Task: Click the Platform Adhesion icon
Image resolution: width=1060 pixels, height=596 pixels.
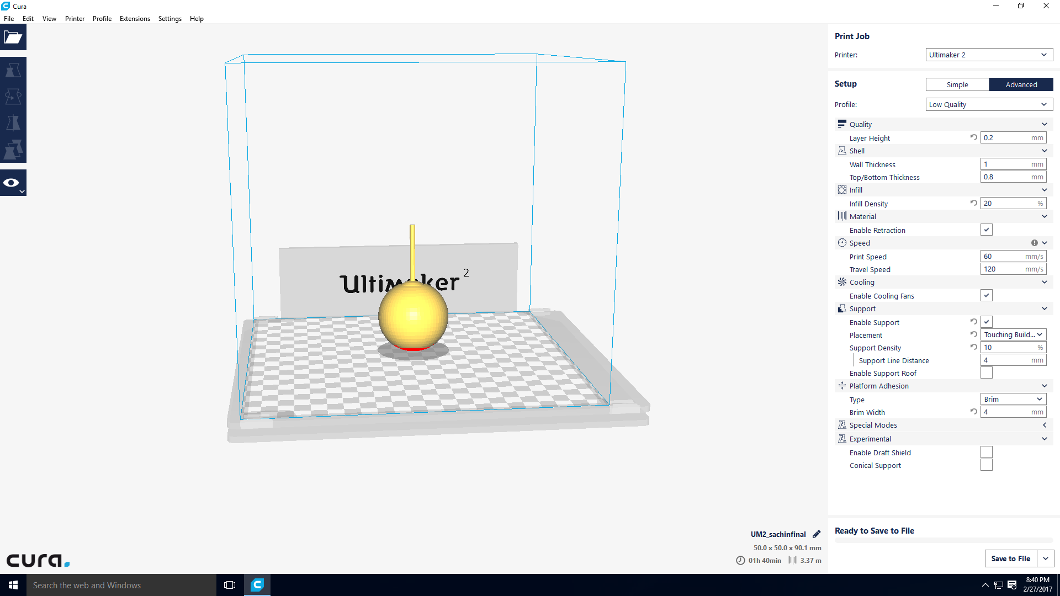Action: pos(842,386)
